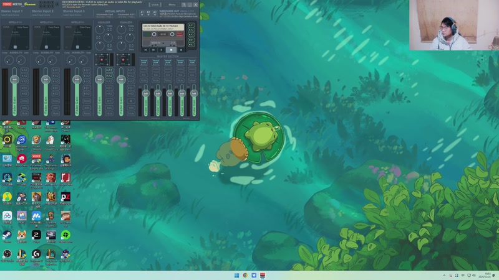The width and height of the screenshot is (499, 280).
Task: Open Chrome from the taskbar
Action: (x=245, y=275)
